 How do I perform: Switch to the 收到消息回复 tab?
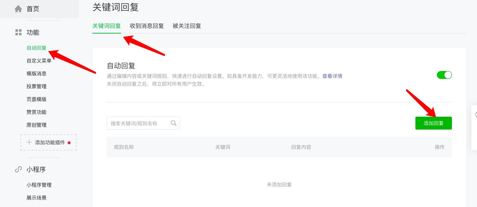(146, 26)
